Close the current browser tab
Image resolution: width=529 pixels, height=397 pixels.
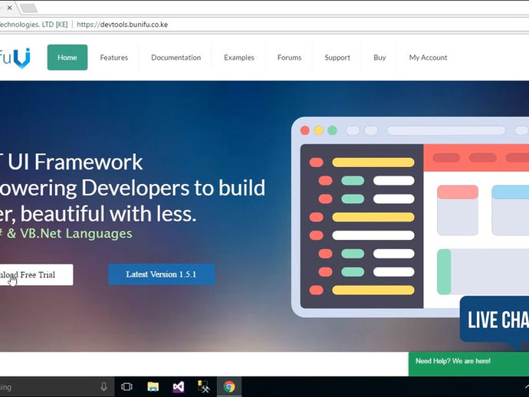(9, 8)
